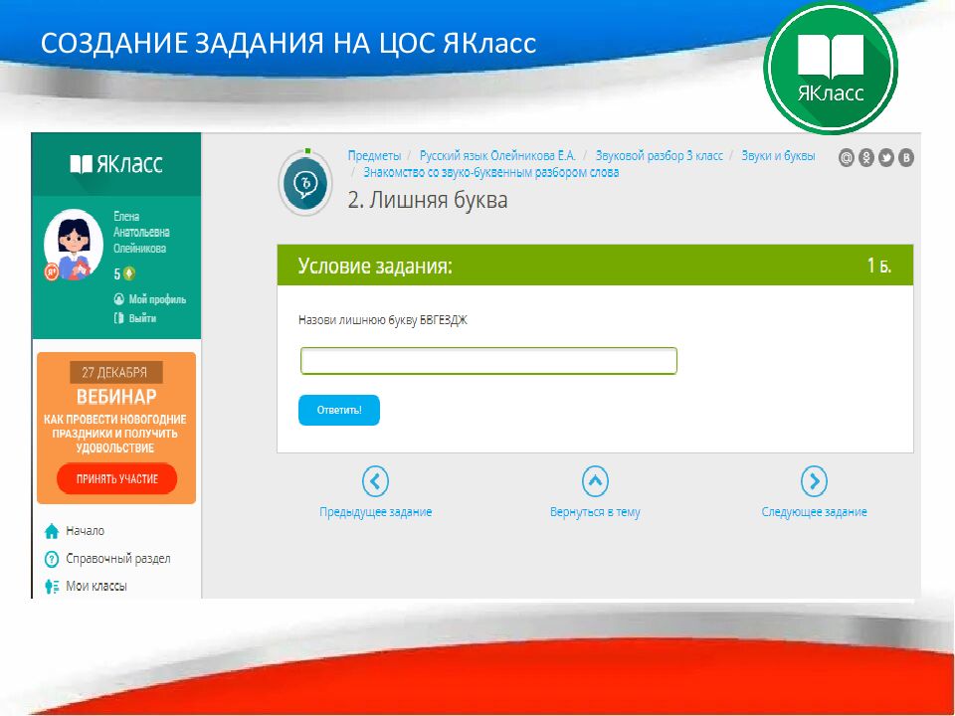Click the next task arrow icon
Screen dimensions: 955x716
click(815, 481)
